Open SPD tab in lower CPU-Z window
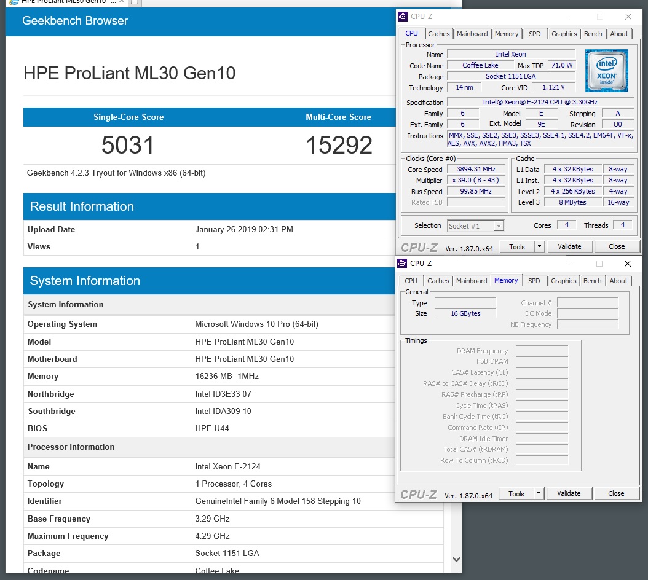This screenshot has height=580, width=648. coord(534,281)
